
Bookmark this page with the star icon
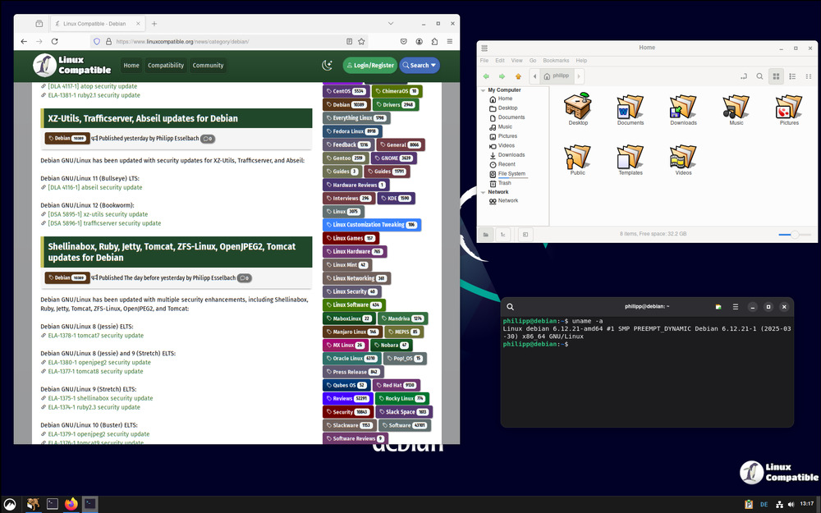coord(361,41)
